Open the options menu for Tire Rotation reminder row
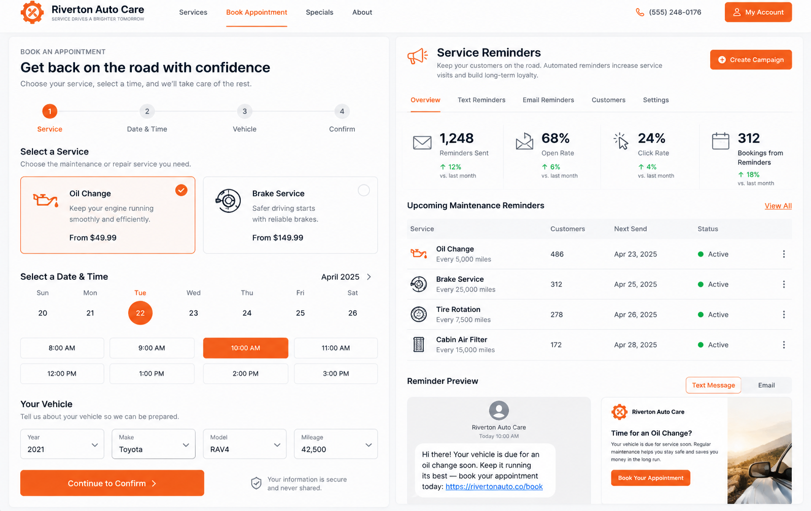The width and height of the screenshot is (811, 511). coord(784,315)
